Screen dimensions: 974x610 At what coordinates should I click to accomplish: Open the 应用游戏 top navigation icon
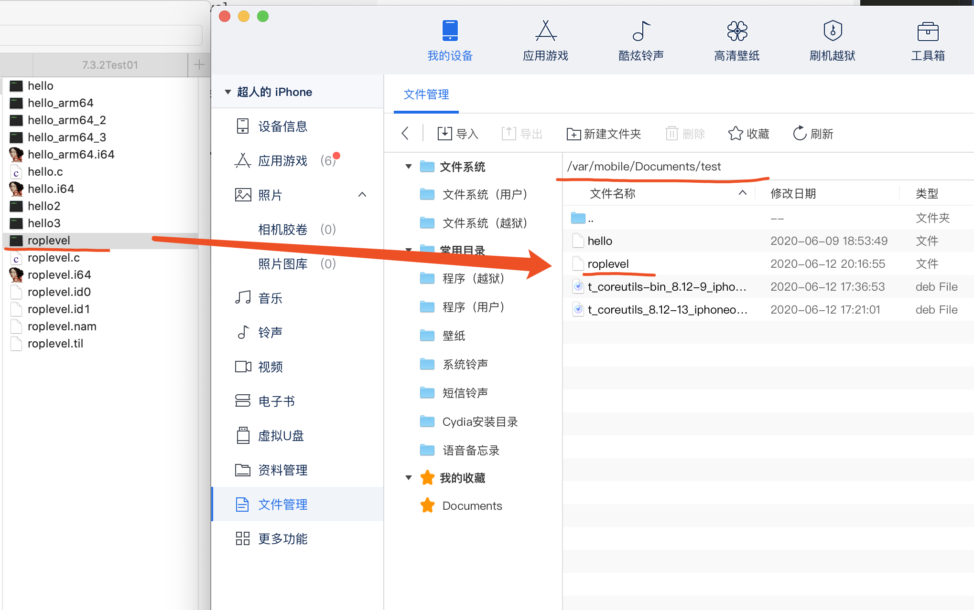click(x=545, y=31)
